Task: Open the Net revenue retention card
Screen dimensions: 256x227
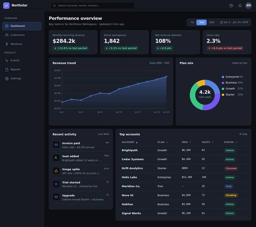Action: pos(175,42)
